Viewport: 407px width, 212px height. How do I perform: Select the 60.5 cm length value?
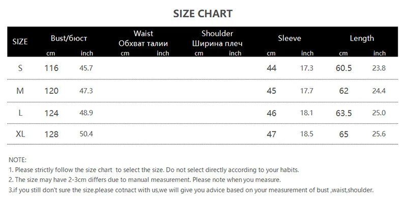[x=344, y=68]
